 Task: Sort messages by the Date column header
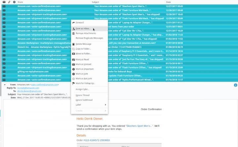168,2
